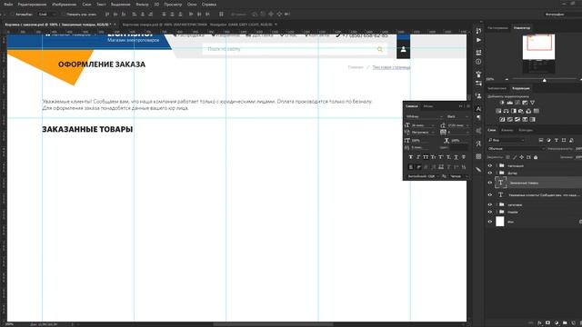Hide the 'Уважаемые клиенты' text layer
Screen dimensions: 582x327
click(x=490, y=194)
